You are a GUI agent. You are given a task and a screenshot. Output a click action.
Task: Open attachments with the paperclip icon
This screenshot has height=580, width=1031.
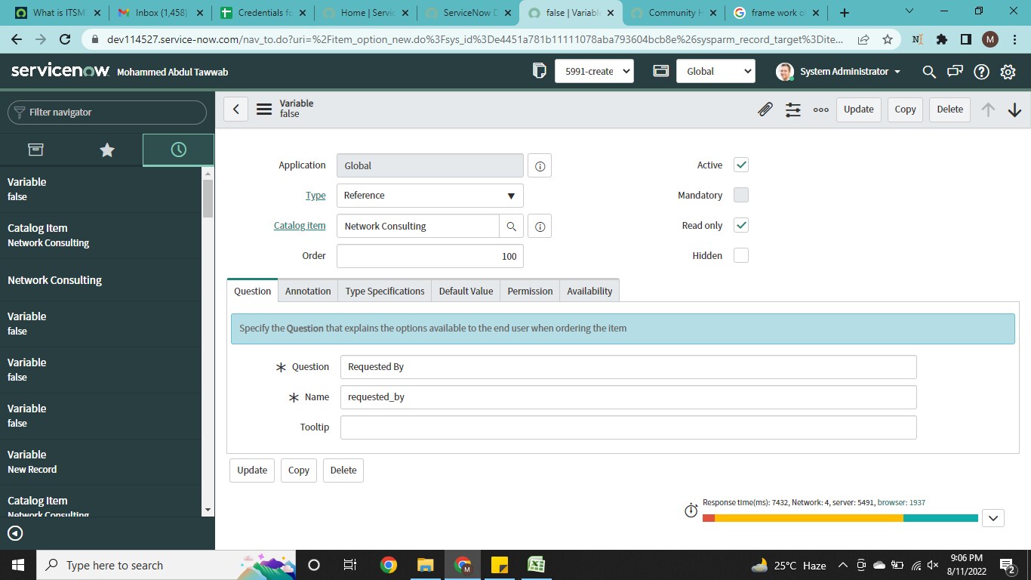[x=765, y=110]
